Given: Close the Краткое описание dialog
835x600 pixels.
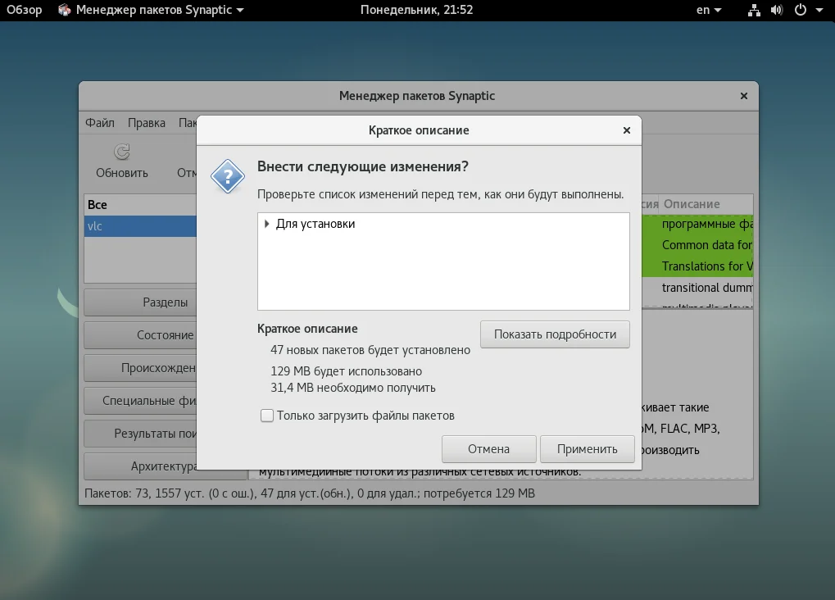Looking at the screenshot, I should pos(627,130).
